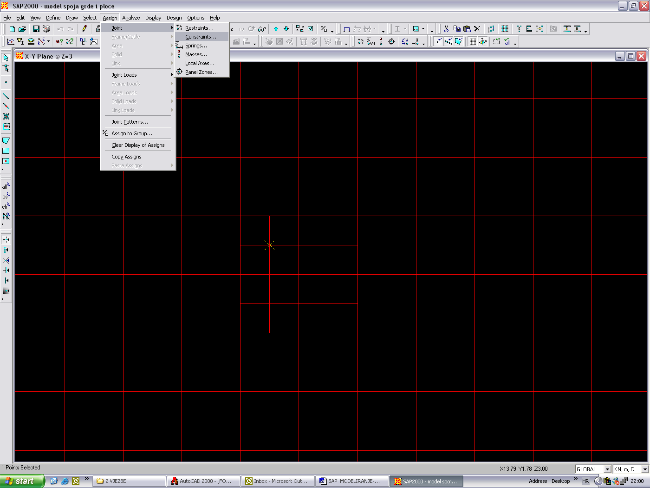Save the model with floppy icon
The width and height of the screenshot is (650, 488).
coord(36,29)
